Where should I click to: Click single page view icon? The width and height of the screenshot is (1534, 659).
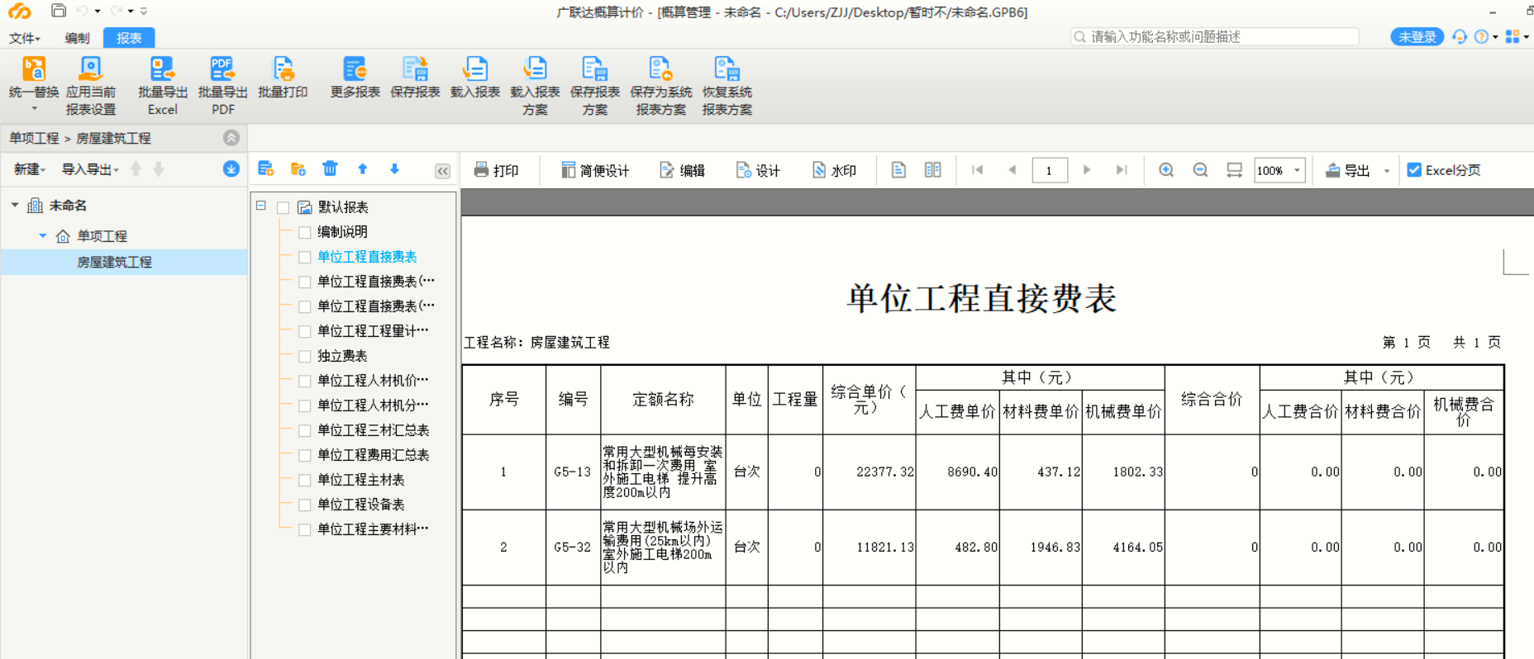898,170
